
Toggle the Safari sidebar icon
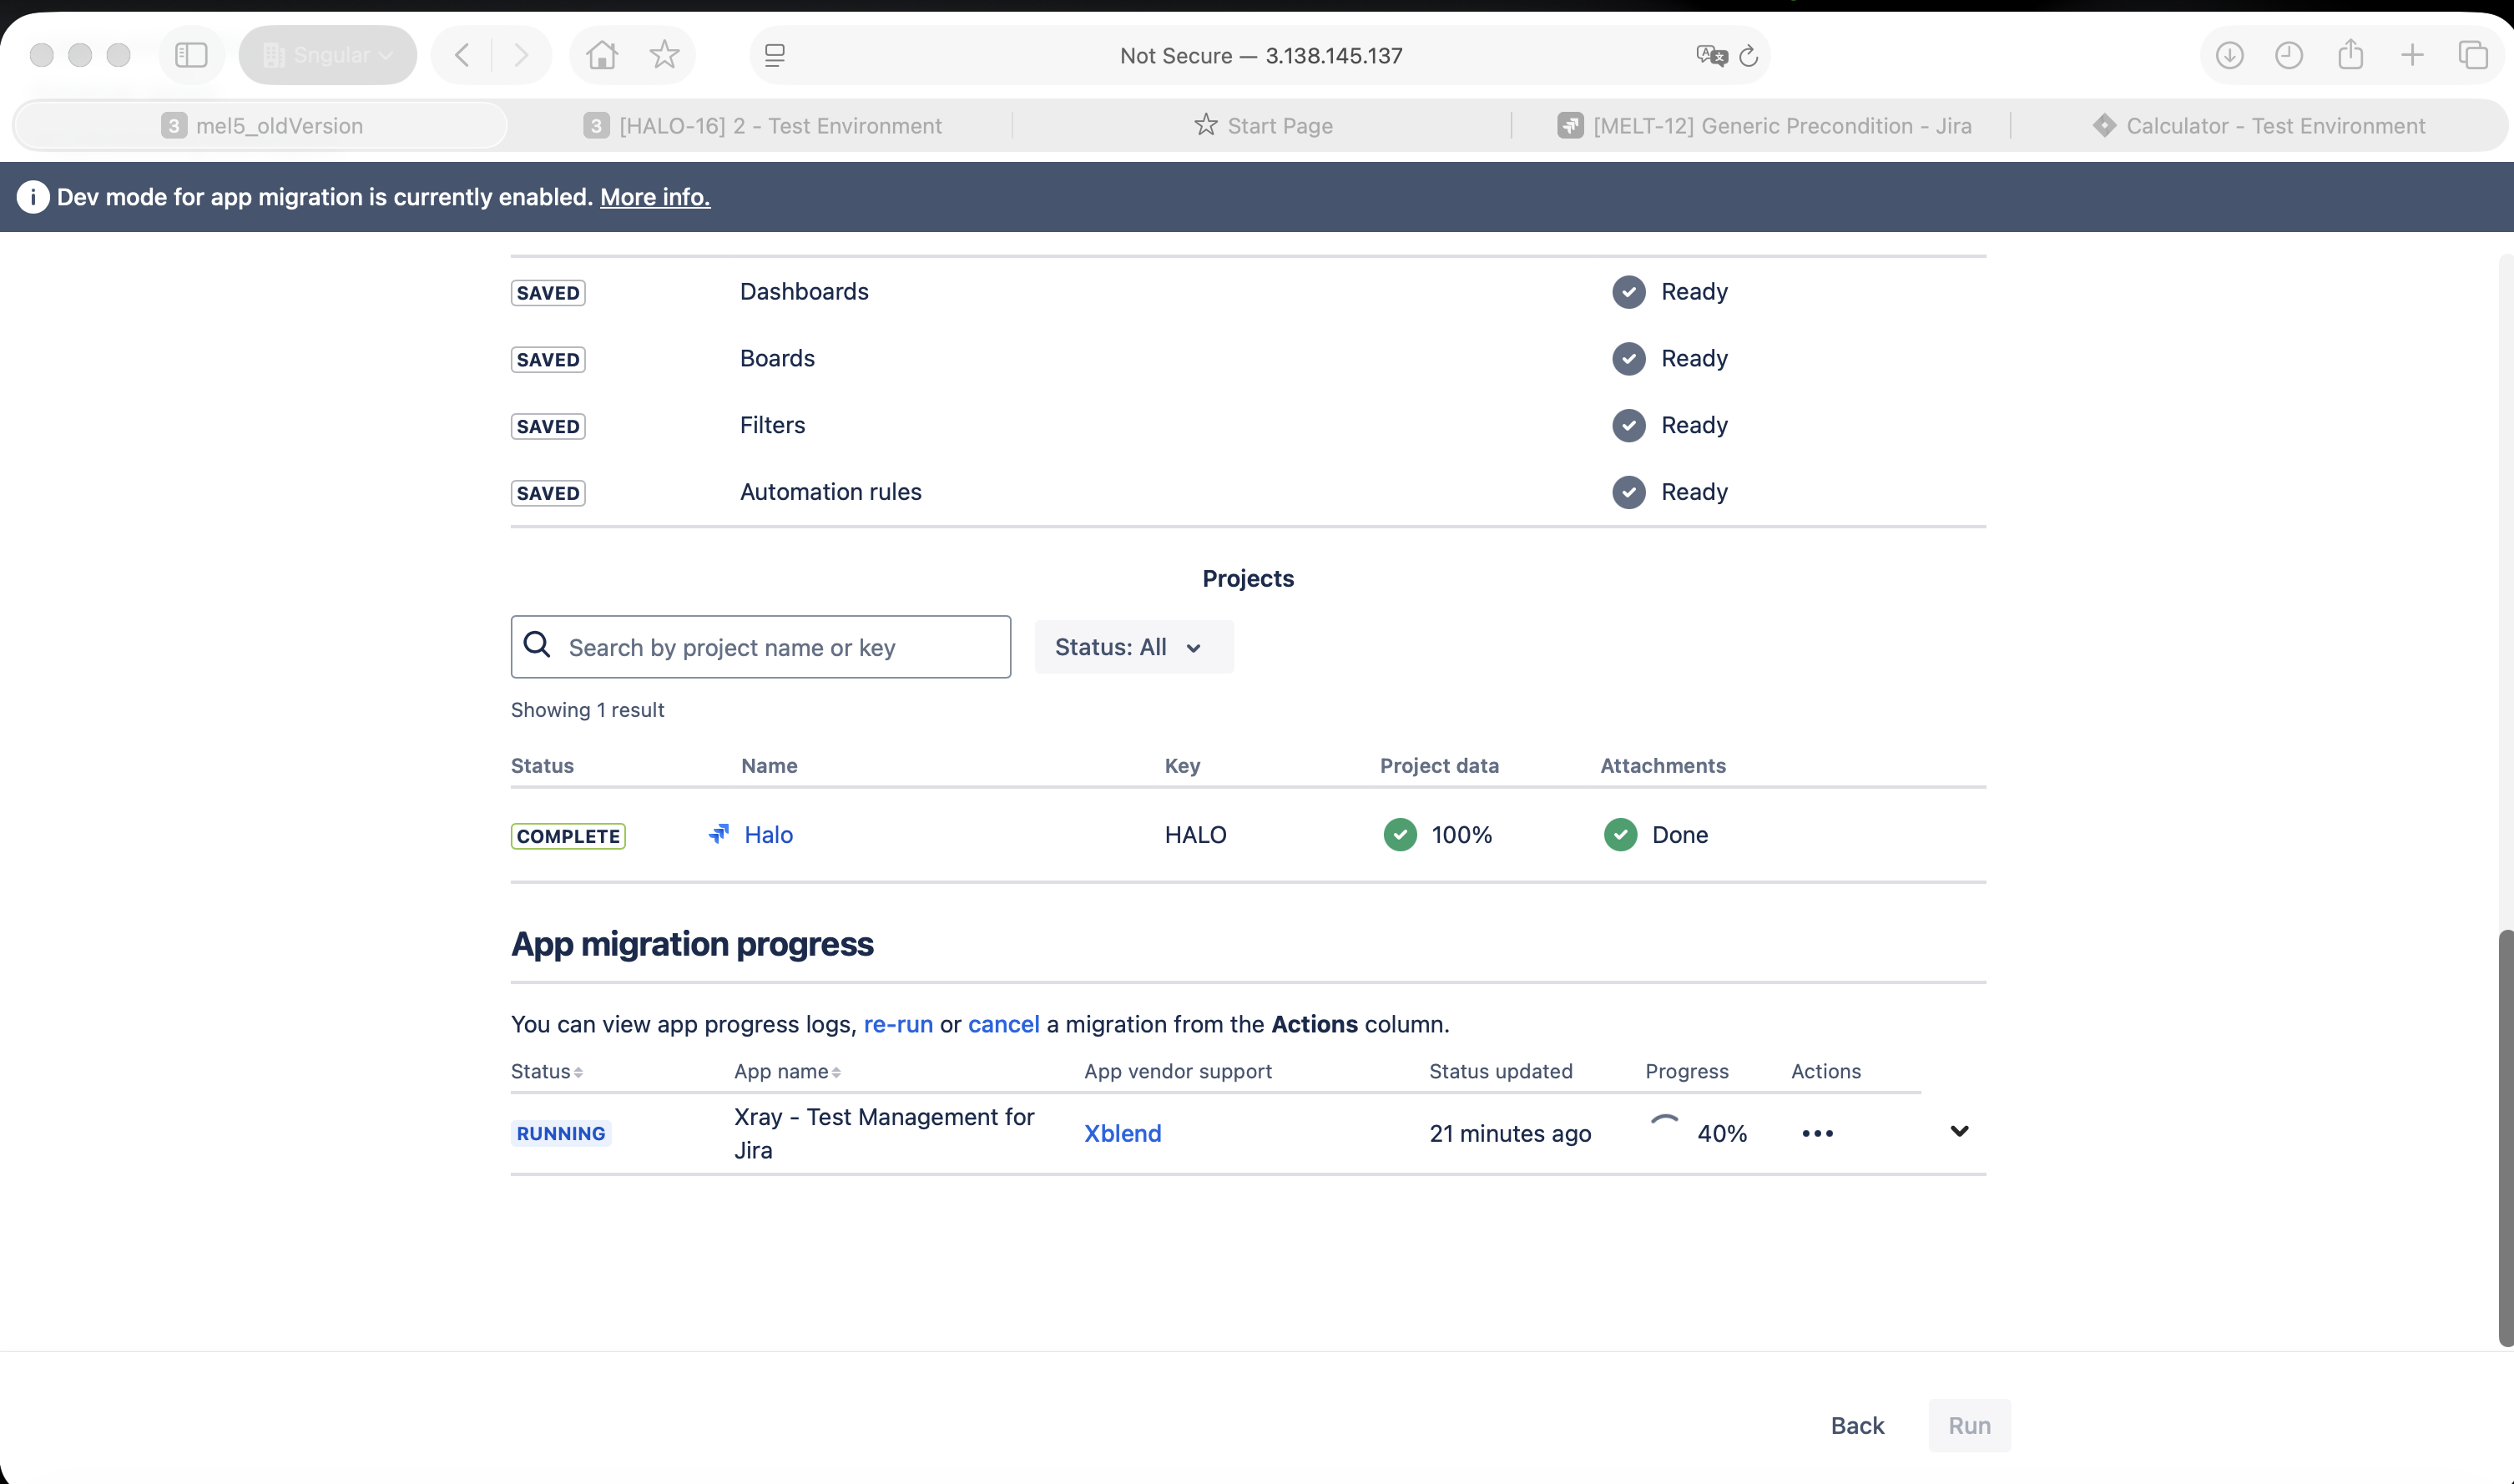click(191, 55)
